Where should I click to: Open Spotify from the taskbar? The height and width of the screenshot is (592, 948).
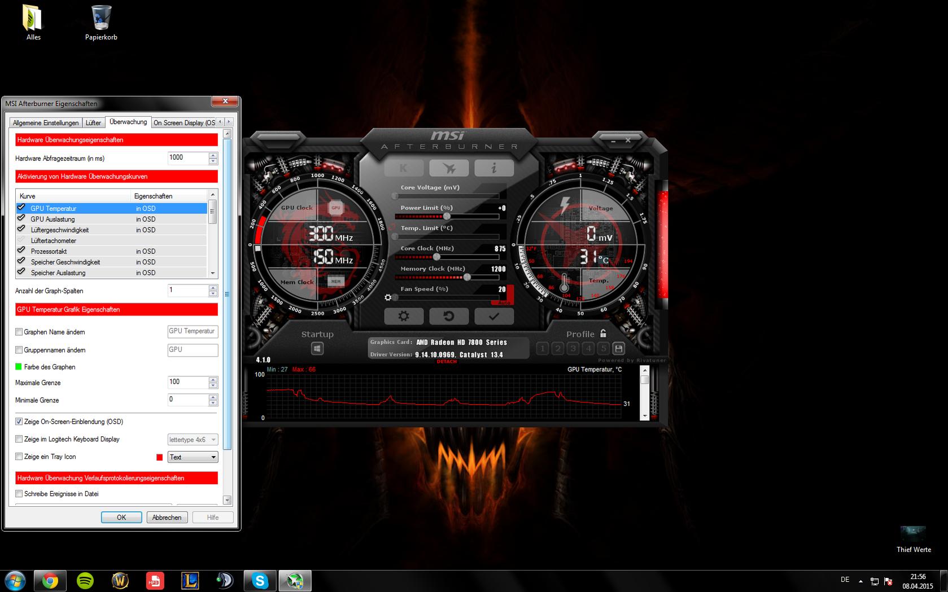pos(85,581)
